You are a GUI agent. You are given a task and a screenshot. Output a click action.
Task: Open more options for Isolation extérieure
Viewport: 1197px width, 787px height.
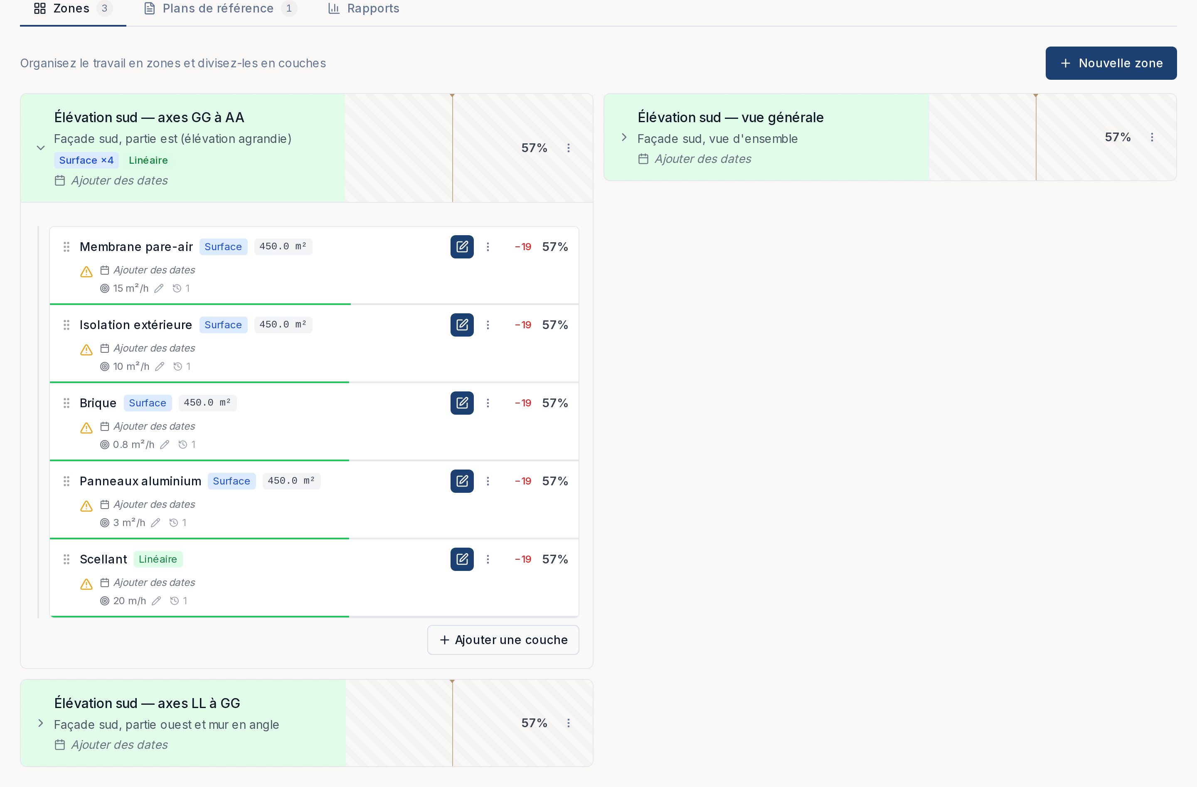[x=488, y=325]
